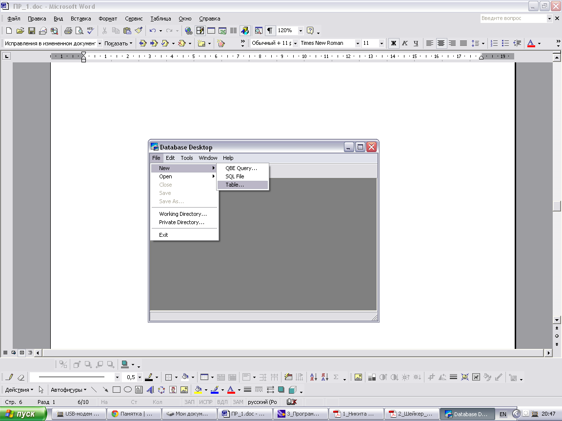562x421 pixels.
Task: Click the Undo arrow icon
Action: coord(153,31)
